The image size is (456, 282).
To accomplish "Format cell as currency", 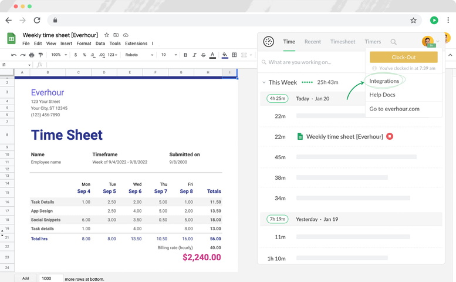I will [x=76, y=55].
